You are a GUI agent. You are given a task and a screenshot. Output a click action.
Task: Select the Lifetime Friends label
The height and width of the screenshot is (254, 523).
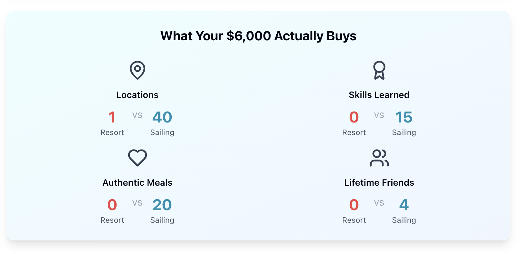(x=379, y=182)
